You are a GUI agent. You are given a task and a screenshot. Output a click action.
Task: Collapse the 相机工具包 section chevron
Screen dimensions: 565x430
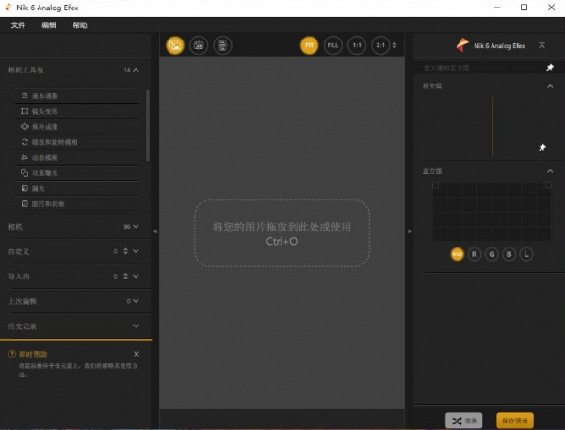[136, 70]
